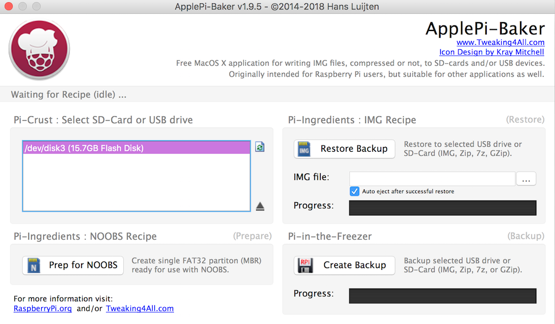Close the window with the red button

pos(8,6)
